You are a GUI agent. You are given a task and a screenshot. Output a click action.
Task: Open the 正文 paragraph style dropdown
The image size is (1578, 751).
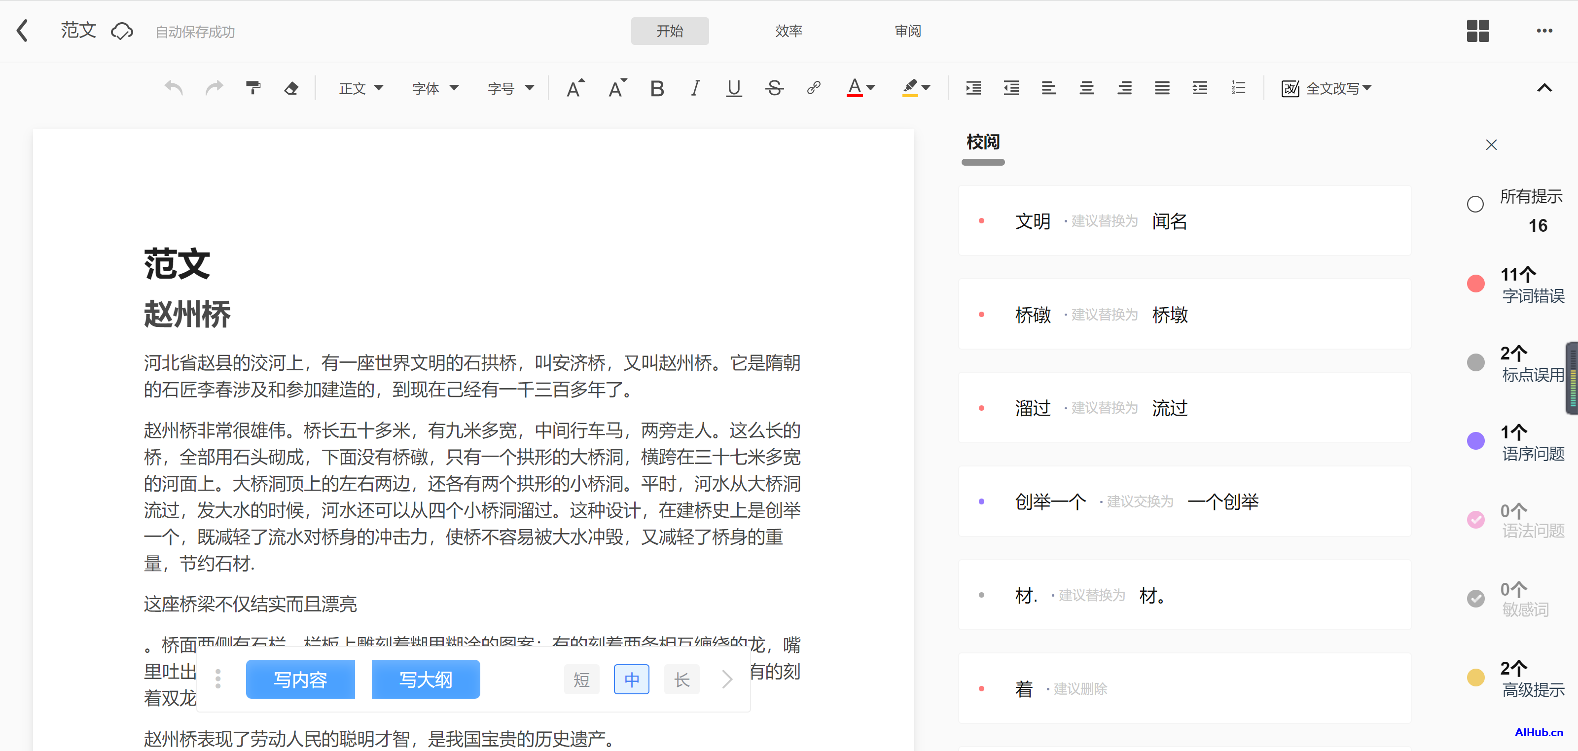click(x=360, y=88)
